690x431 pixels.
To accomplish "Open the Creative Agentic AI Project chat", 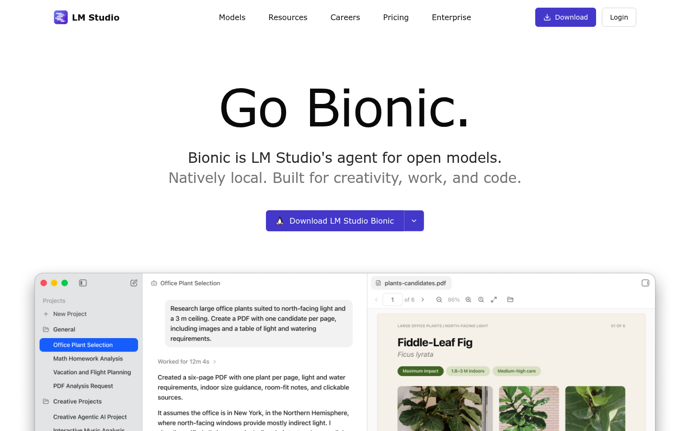I will 90,417.
